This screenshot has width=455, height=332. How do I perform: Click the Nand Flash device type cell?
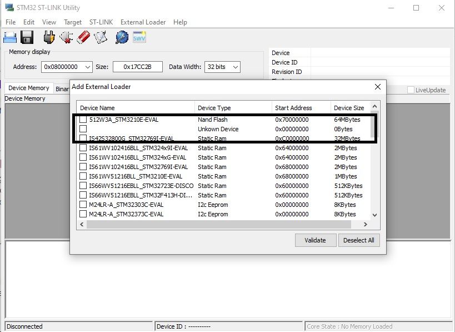click(213, 120)
